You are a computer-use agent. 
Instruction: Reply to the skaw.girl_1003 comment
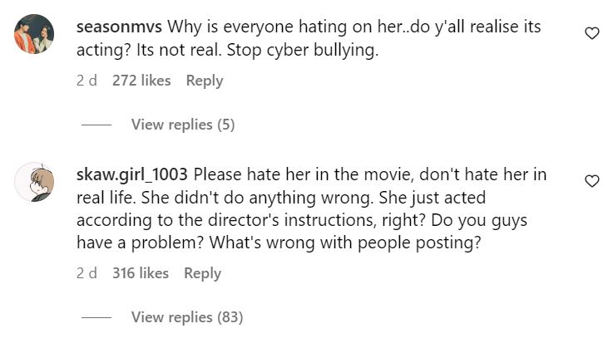point(203,273)
